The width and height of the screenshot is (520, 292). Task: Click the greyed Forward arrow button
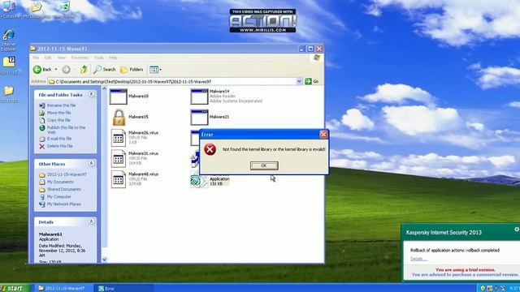(x=66, y=70)
